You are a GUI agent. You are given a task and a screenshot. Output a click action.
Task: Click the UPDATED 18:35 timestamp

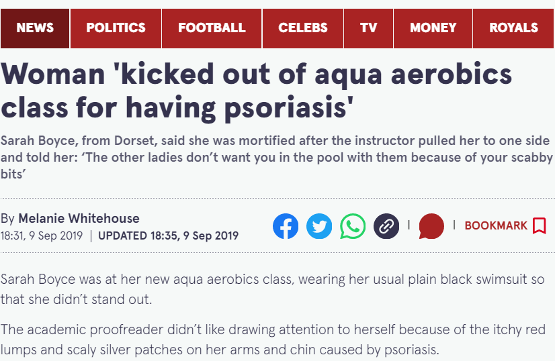point(169,236)
